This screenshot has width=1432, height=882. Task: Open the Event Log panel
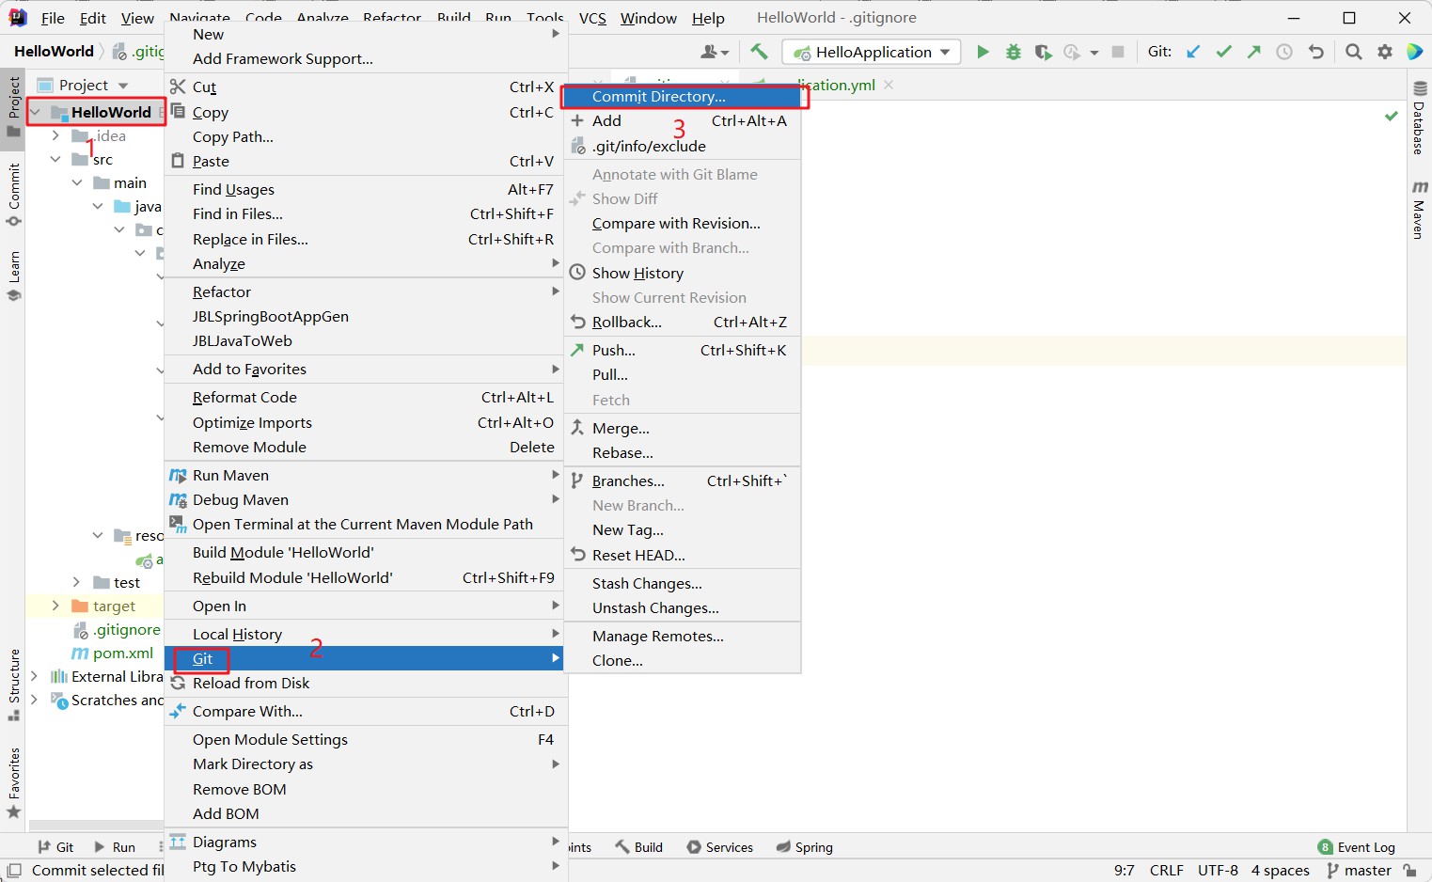1357,847
